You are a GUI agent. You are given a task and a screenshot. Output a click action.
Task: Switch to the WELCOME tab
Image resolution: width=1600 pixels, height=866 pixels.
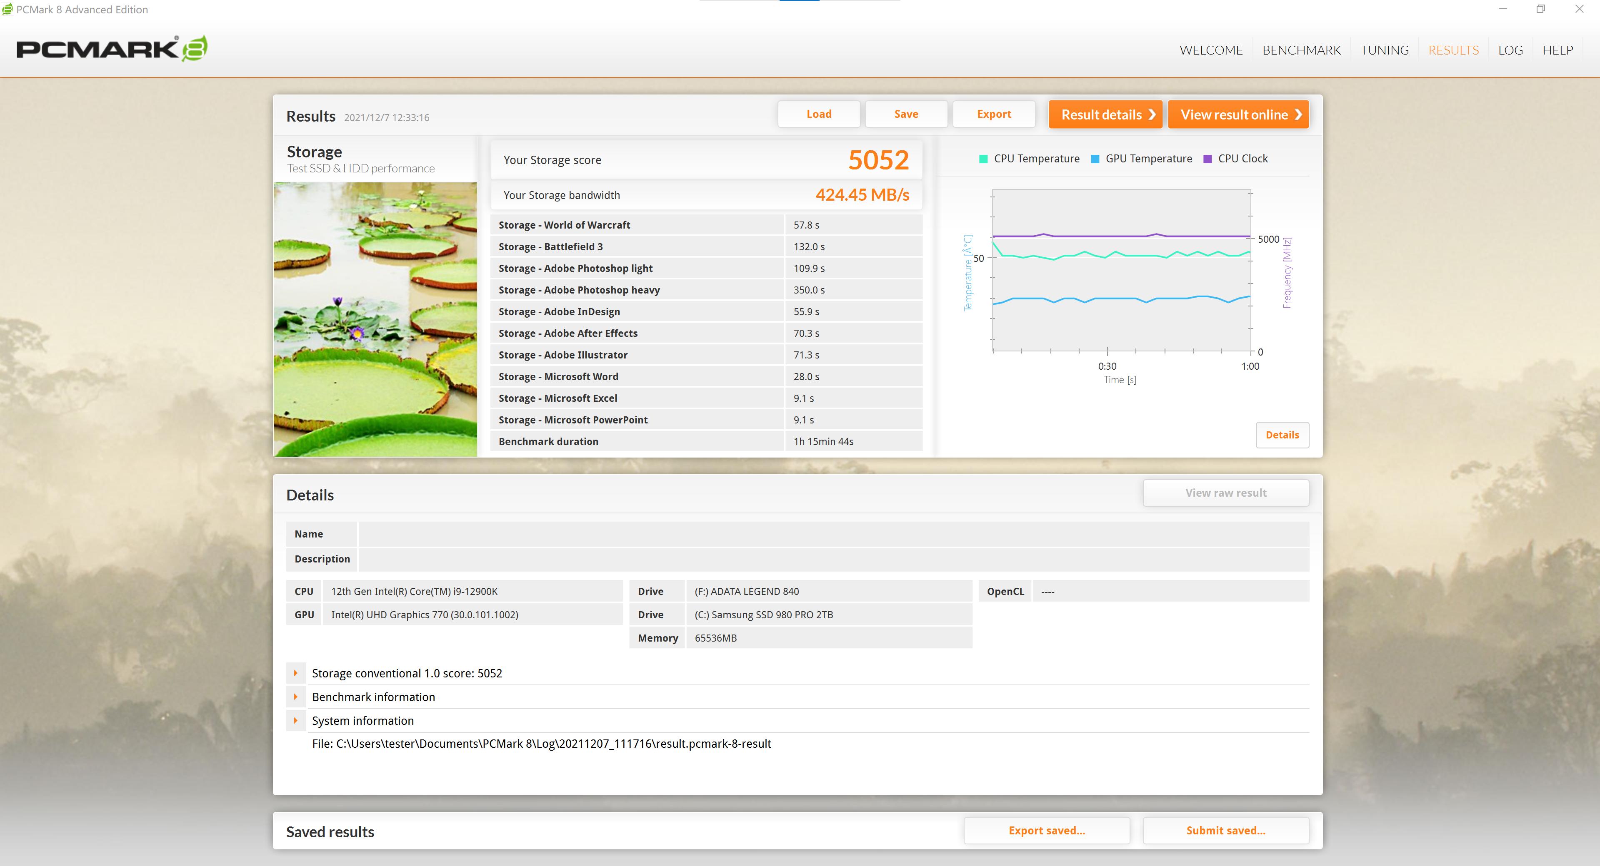pos(1210,50)
